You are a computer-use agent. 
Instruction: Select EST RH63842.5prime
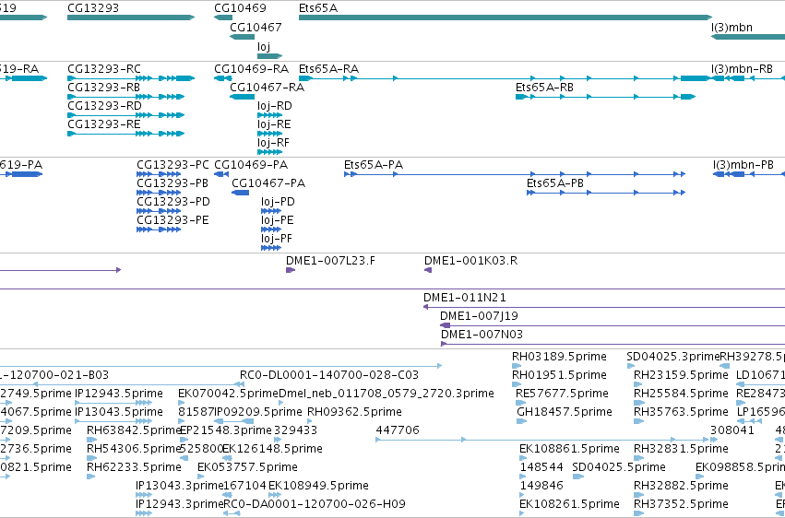(134, 430)
